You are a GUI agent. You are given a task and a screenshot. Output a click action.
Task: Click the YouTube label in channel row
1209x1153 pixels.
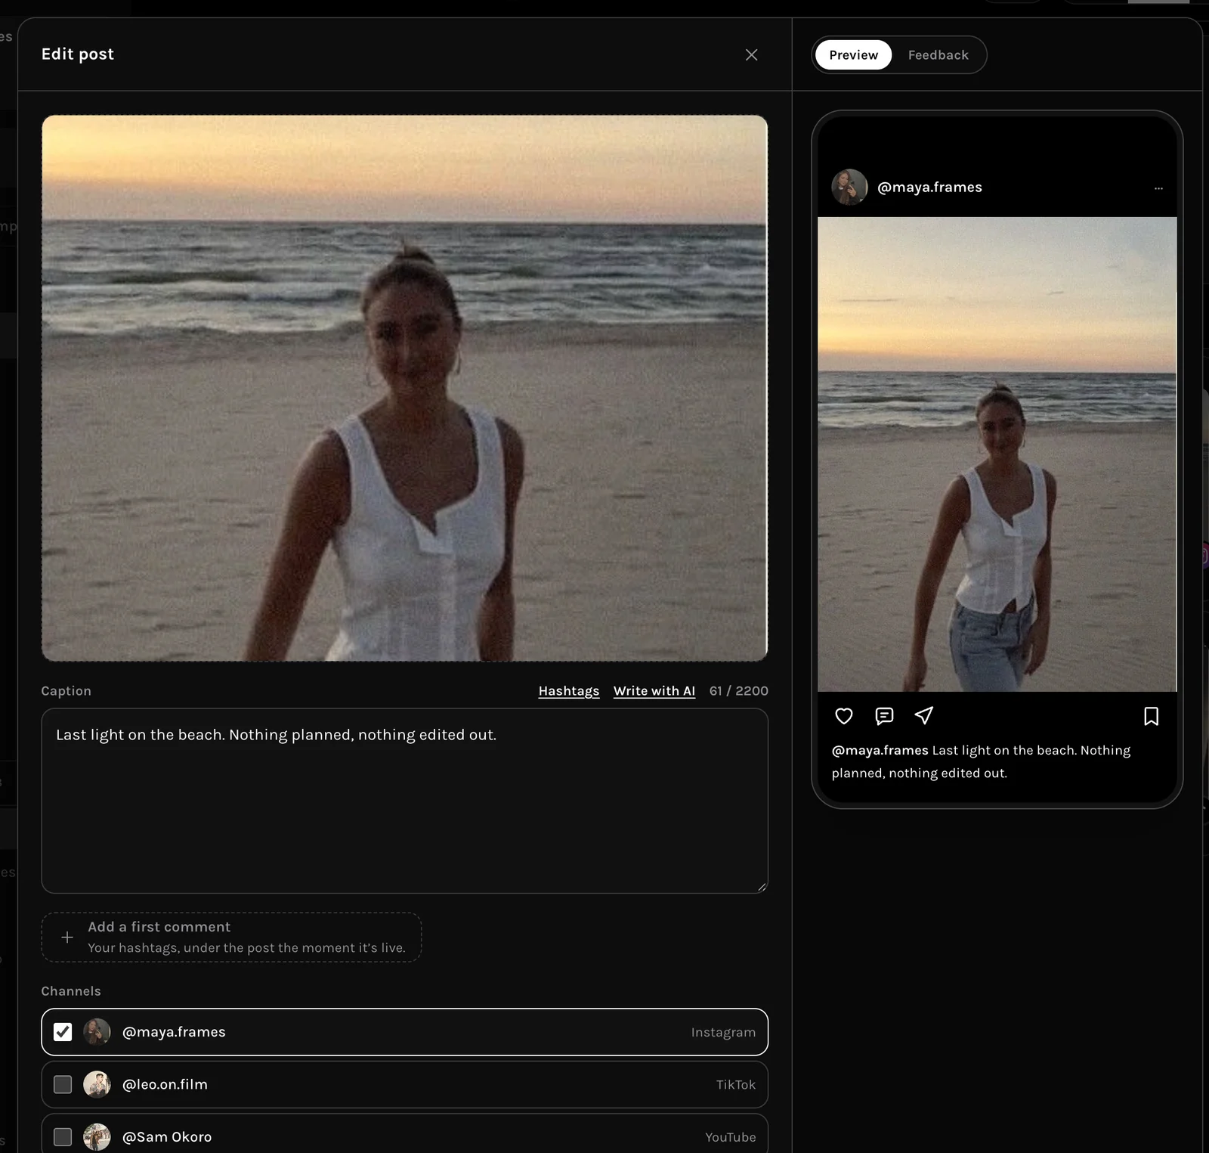tap(730, 1137)
